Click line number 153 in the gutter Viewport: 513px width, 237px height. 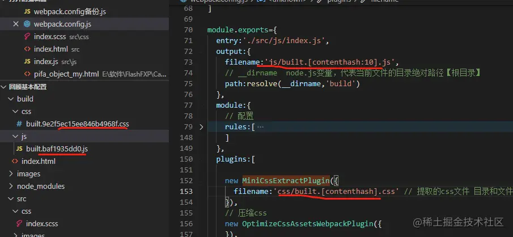point(186,191)
